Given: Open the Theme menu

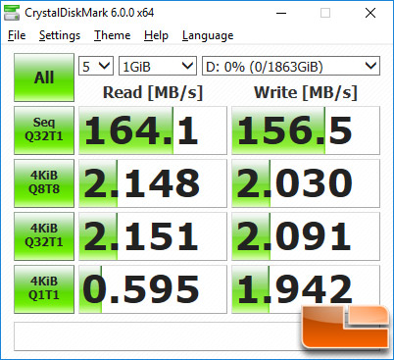Looking at the screenshot, I should pyautogui.click(x=112, y=35).
